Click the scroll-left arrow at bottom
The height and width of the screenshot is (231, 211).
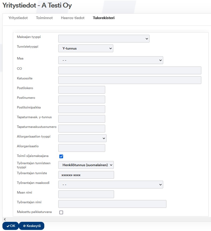coord(5,219)
